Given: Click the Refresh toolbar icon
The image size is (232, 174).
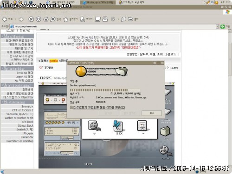Looking at the screenshot, I should 39,19.
